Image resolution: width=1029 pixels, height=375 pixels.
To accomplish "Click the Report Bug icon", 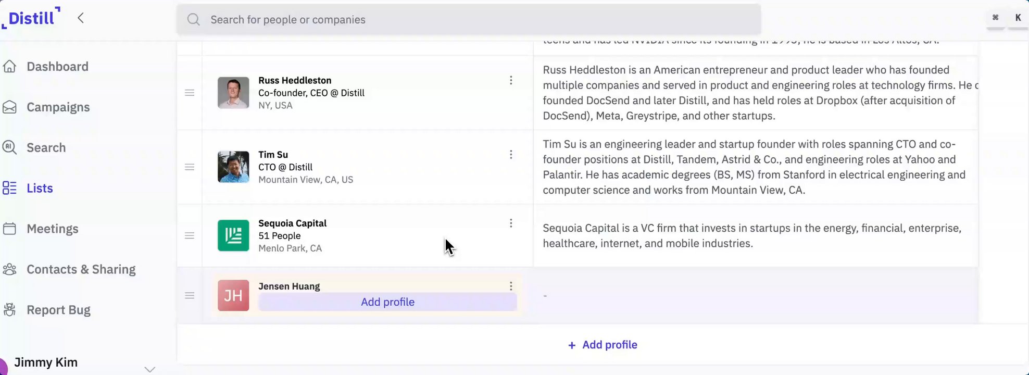I will click(x=9, y=310).
